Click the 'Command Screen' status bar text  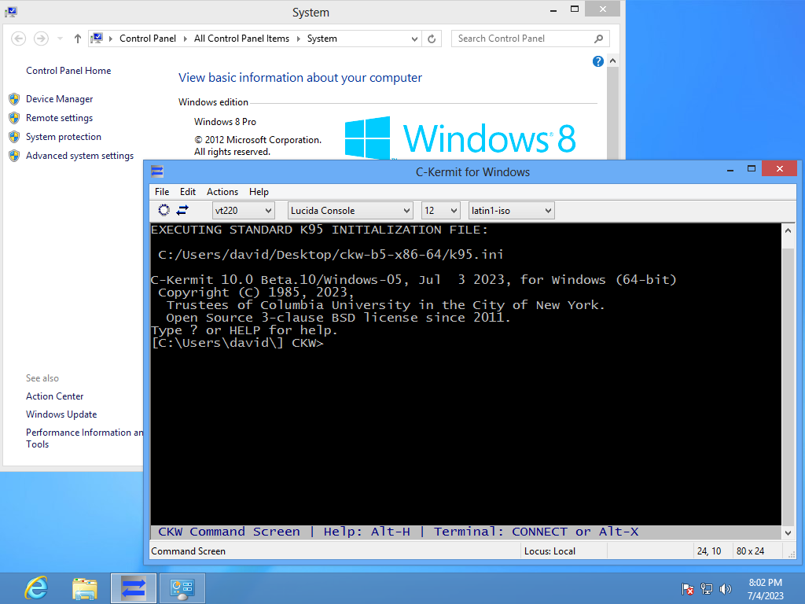point(188,551)
